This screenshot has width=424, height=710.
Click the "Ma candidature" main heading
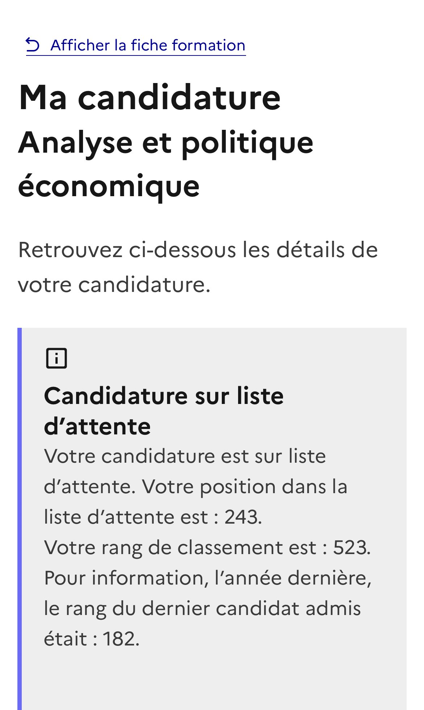coord(149,97)
